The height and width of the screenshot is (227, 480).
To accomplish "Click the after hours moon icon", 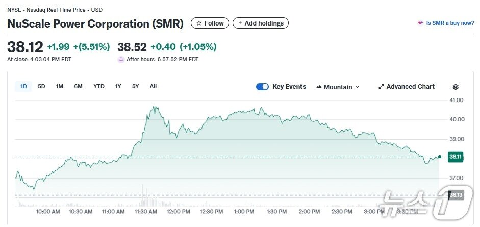I will pos(121,59).
